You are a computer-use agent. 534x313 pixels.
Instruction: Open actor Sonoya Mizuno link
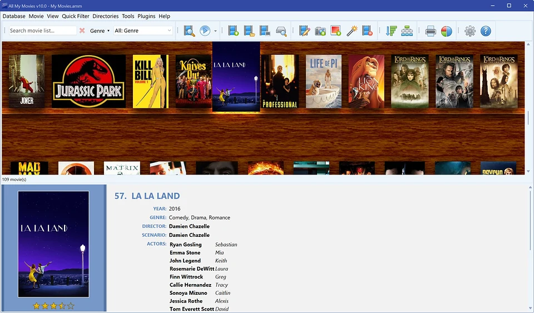(189, 293)
